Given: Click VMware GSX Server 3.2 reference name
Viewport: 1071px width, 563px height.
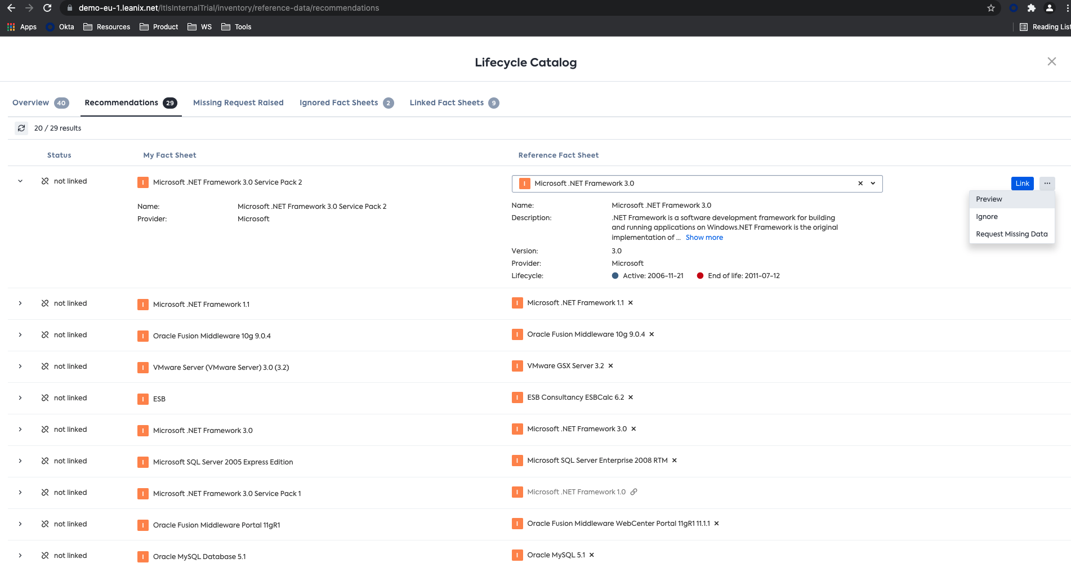Looking at the screenshot, I should 565,366.
